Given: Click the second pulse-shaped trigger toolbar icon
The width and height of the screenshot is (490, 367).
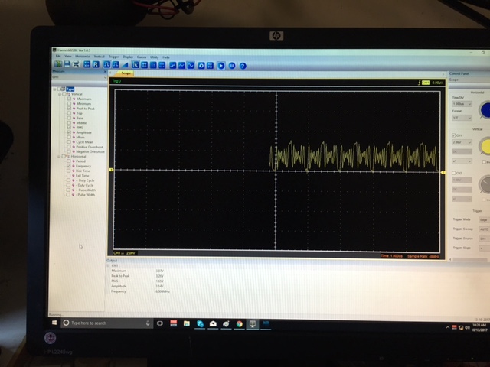Looking at the screenshot, I should tap(116, 64).
